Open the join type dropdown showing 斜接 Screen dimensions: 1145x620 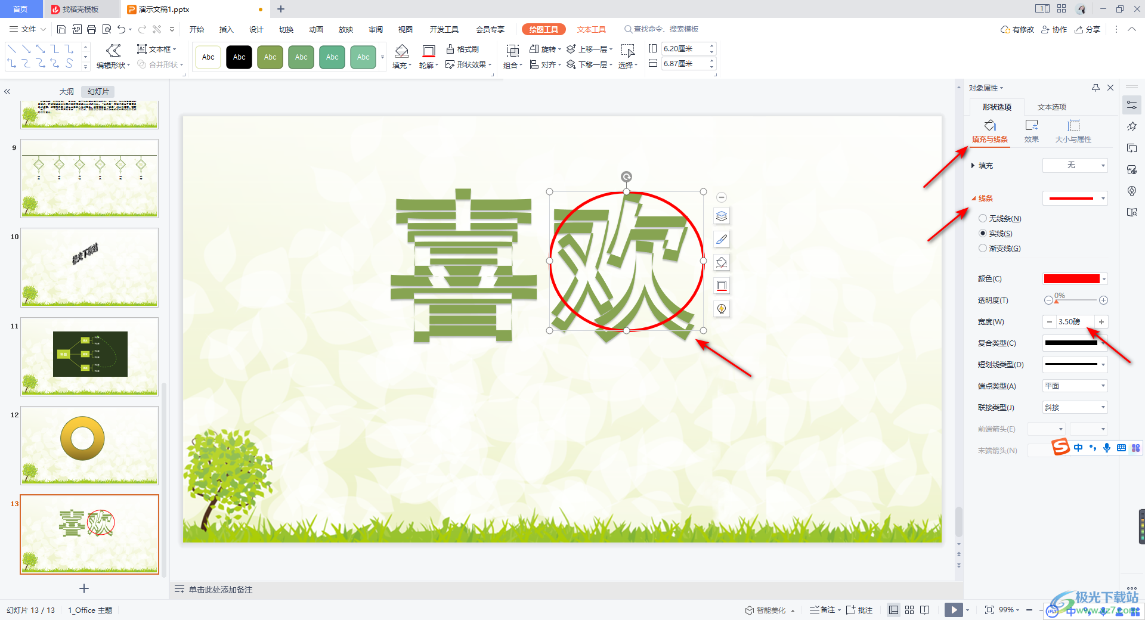point(1075,407)
